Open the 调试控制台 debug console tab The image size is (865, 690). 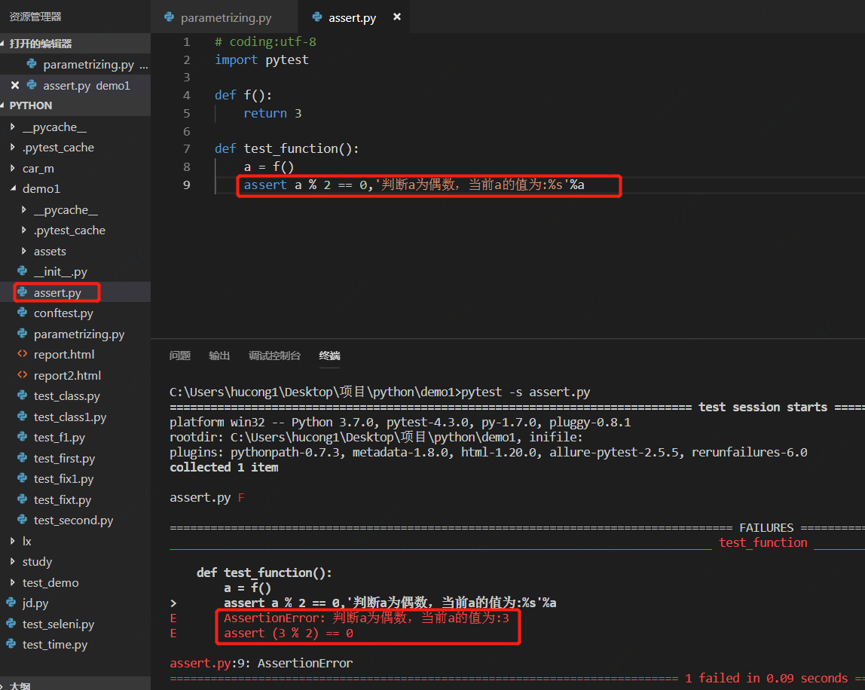pyautogui.click(x=274, y=356)
